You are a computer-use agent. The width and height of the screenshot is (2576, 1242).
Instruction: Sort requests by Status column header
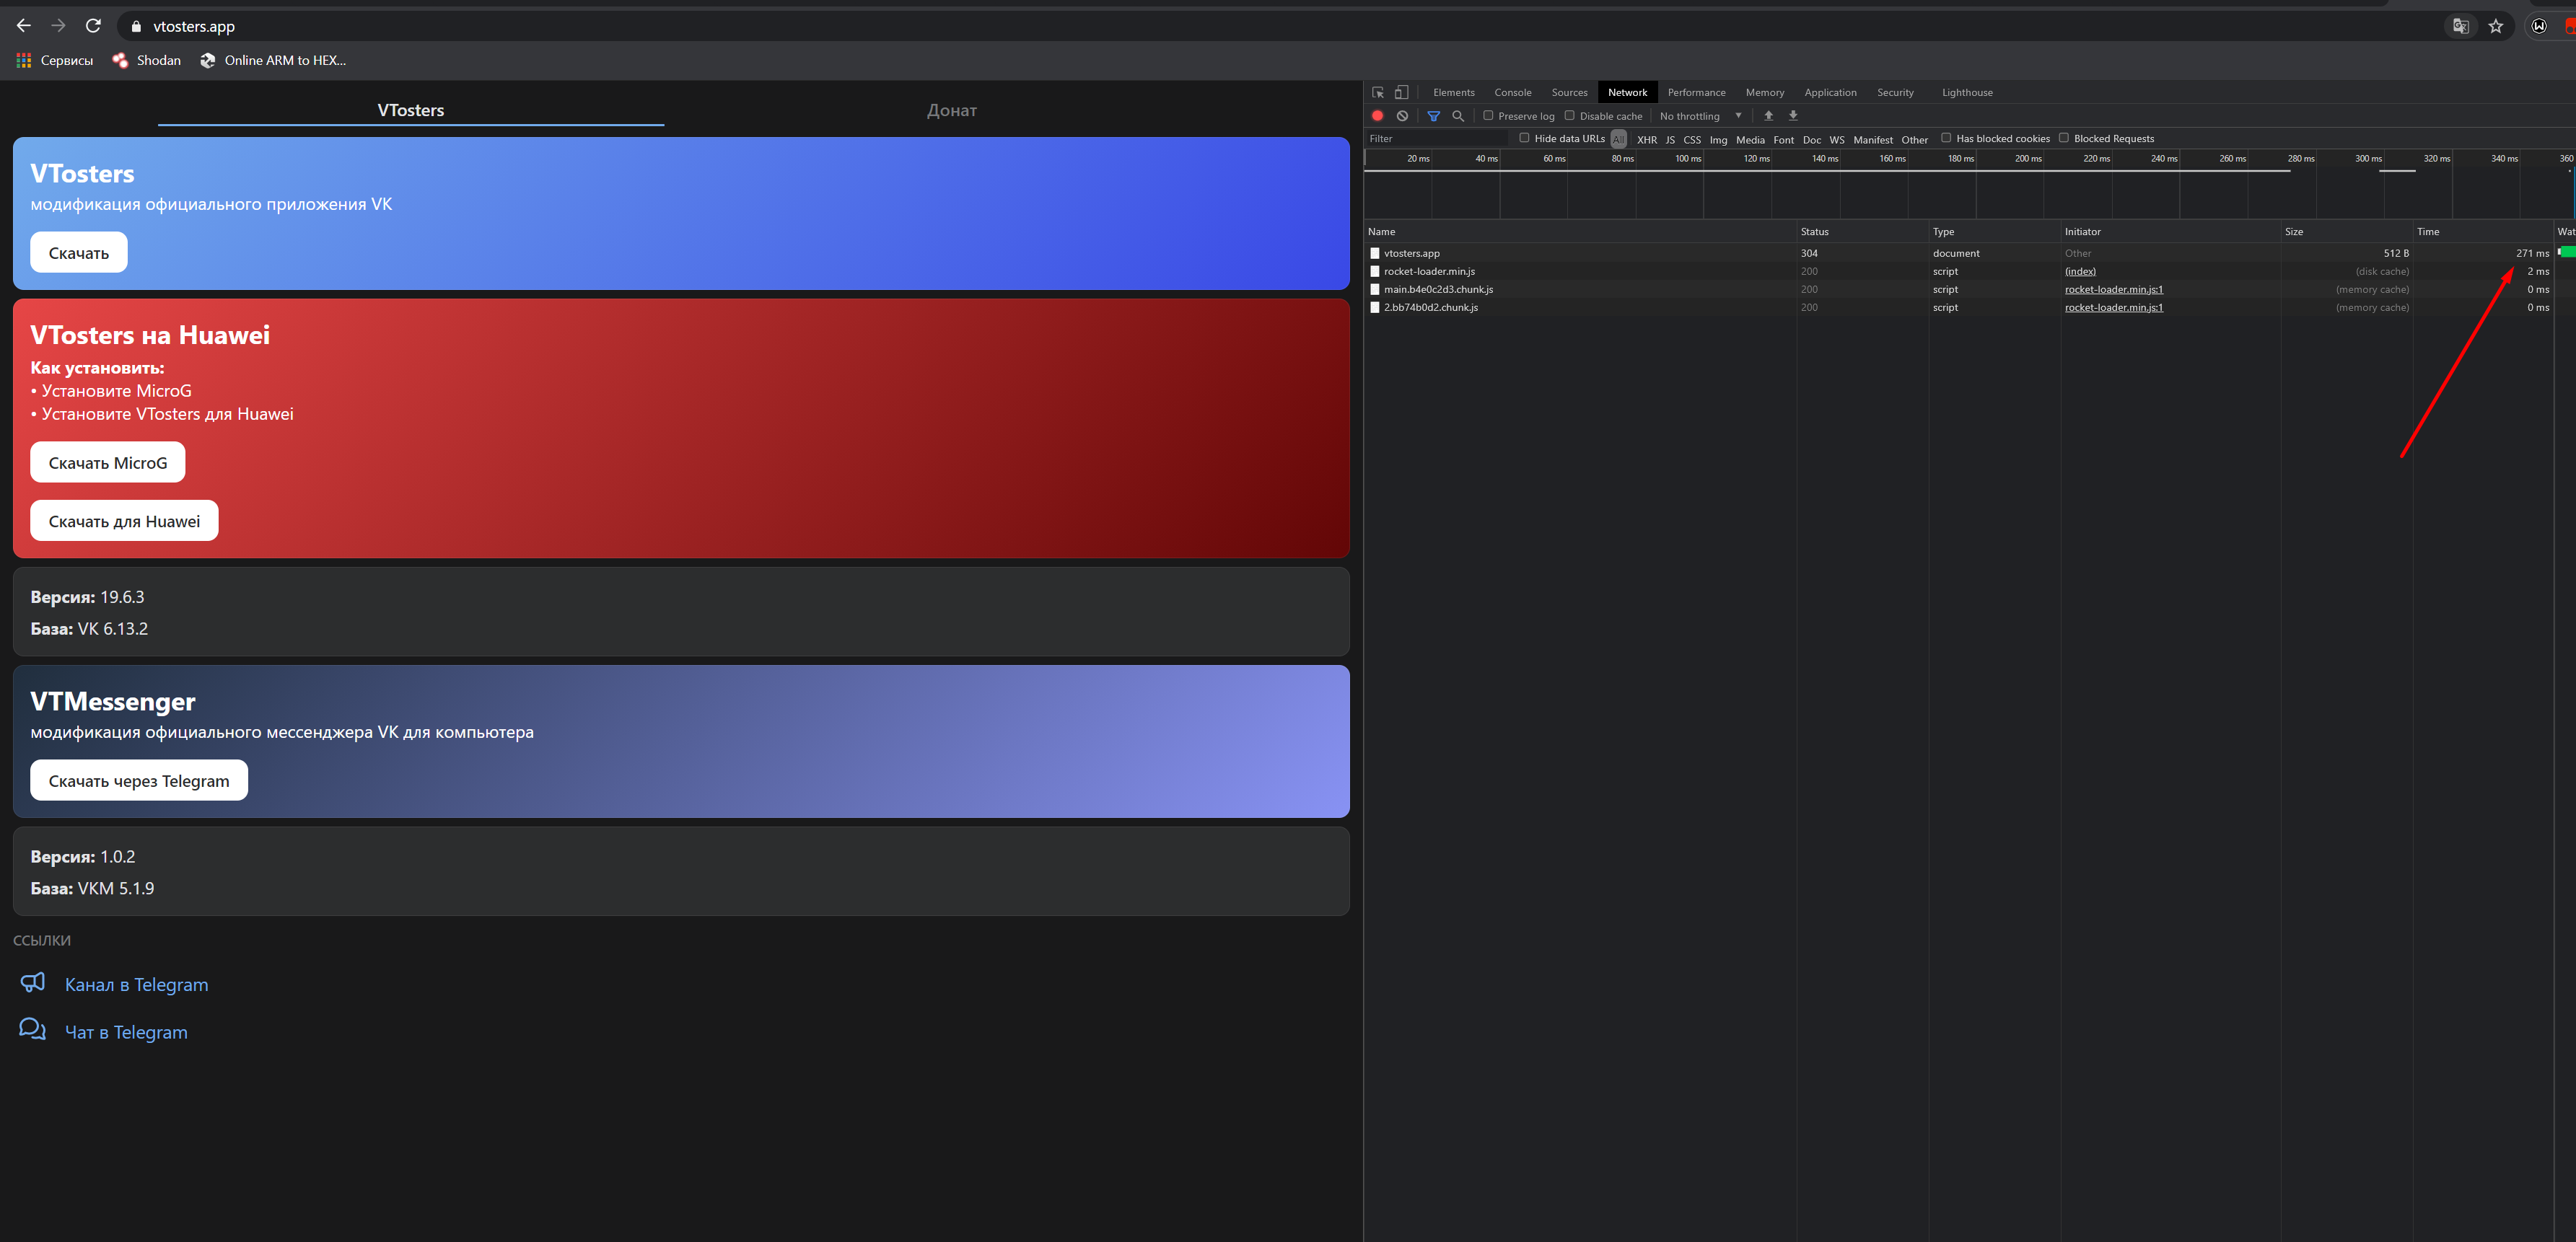pos(1862,232)
